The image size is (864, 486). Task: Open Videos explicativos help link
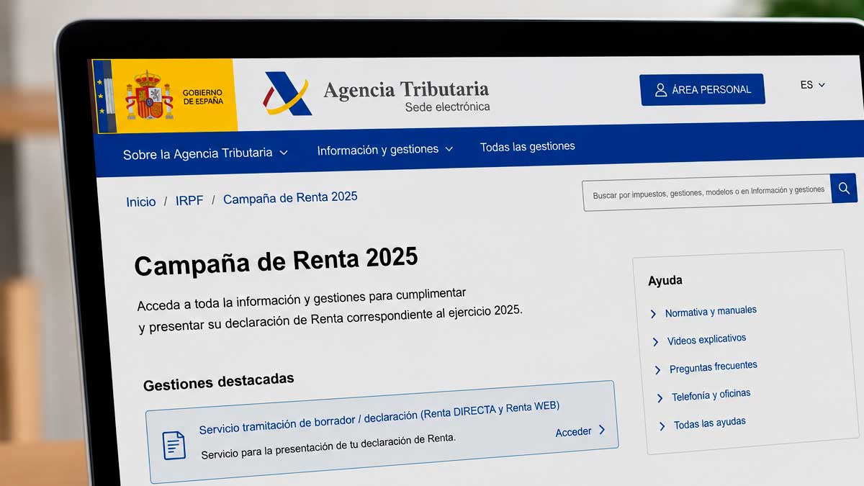pyautogui.click(x=706, y=339)
